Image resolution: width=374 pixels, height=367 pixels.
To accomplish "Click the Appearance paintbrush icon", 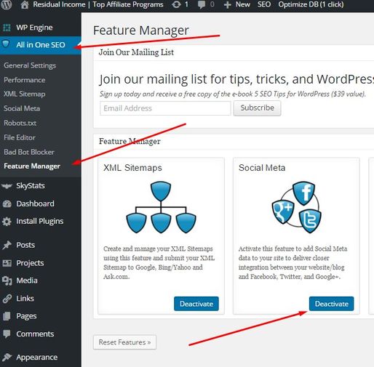I will pos(7,357).
